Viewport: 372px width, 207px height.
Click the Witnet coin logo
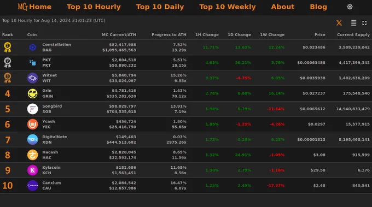pos(32,78)
